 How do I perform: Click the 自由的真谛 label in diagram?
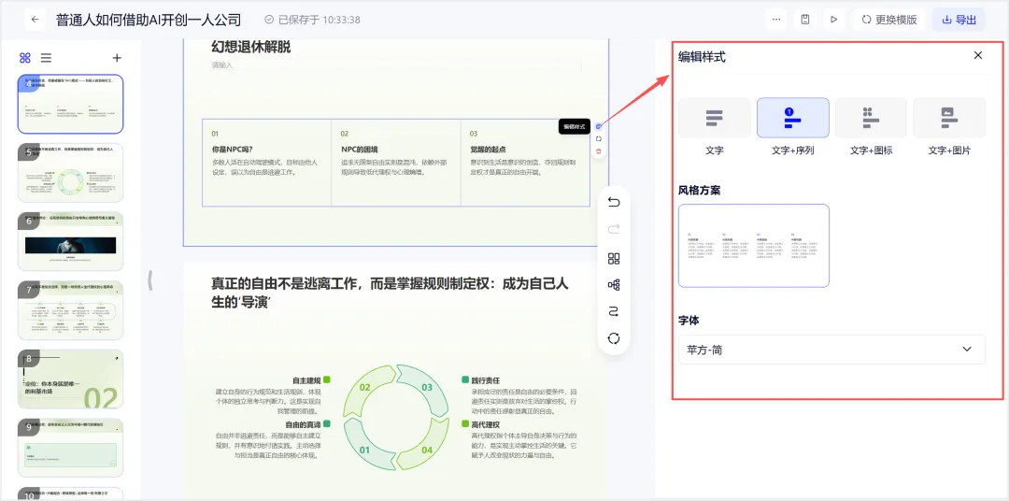pyautogui.click(x=303, y=424)
